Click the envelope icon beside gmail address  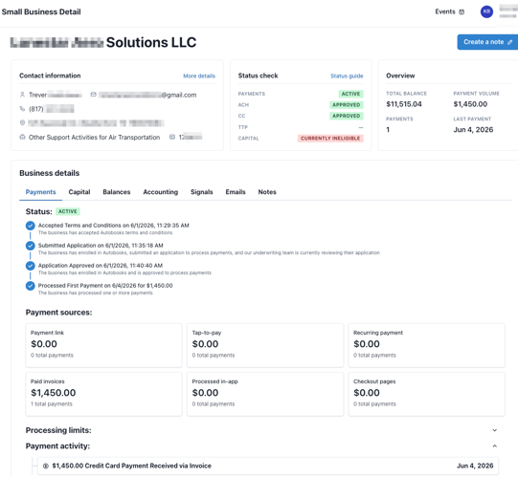tap(94, 95)
